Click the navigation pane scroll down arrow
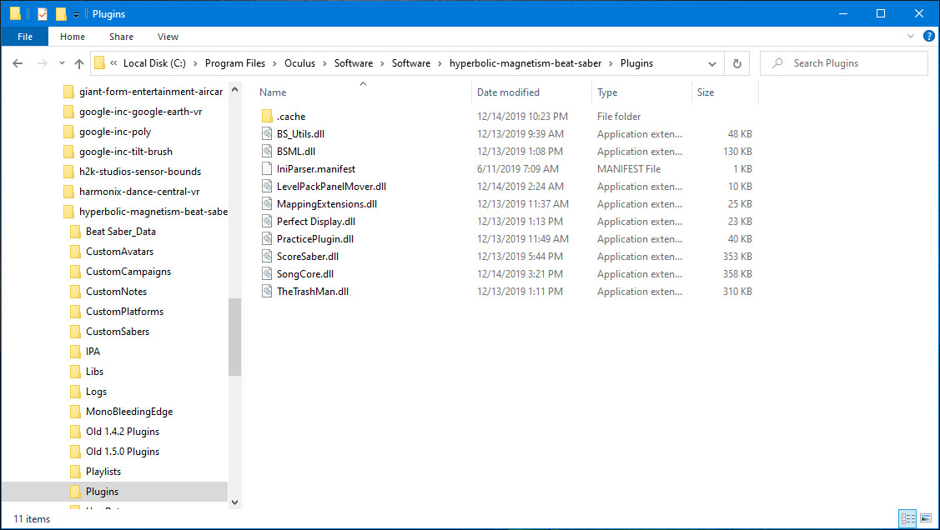This screenshot has width=940, height=530. pos(235,502)
